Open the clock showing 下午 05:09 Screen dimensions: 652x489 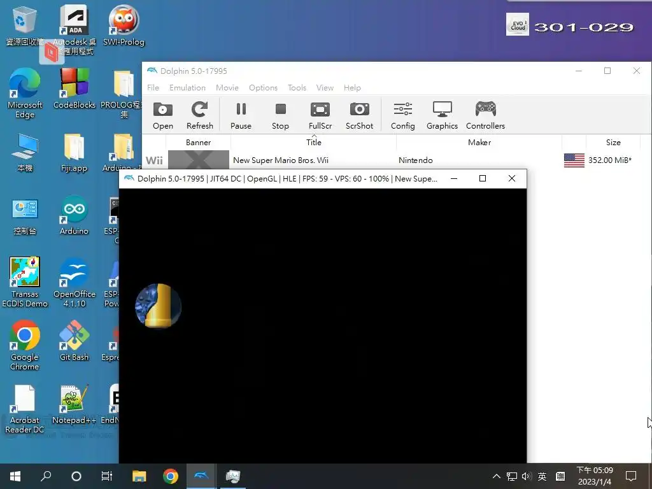pyautogui.click(x=595, y=476)
